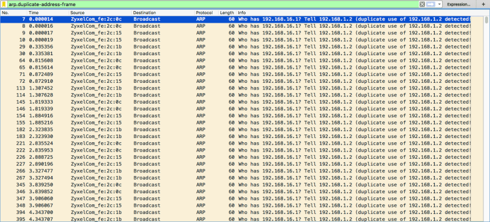This screenshot has height=222, width=490.
Task: Open the Expression… dialog button
Action: 459,5
